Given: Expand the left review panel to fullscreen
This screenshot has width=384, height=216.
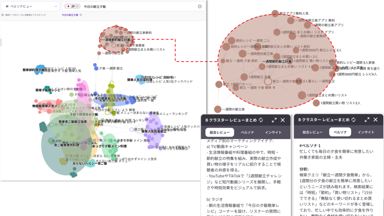Looking at the screenshot, I should point(274,120).
